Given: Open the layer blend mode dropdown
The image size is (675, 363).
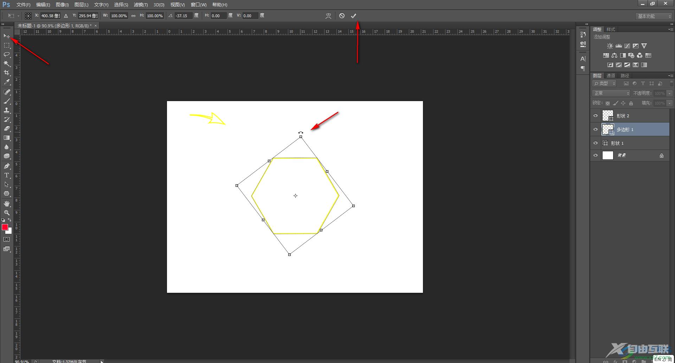Looking at the screenshot, I should [x=611, y=93].
